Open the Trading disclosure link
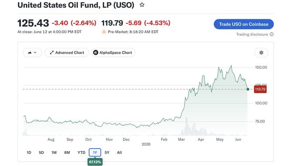This screenshot has width=292, height=166. [x=252, y=34]
